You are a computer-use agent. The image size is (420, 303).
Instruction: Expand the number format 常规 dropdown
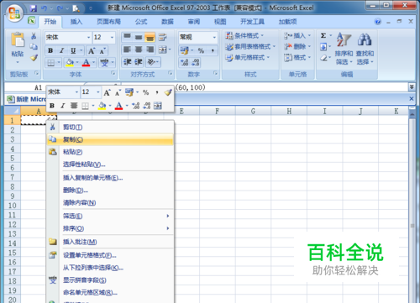[214, 37]
